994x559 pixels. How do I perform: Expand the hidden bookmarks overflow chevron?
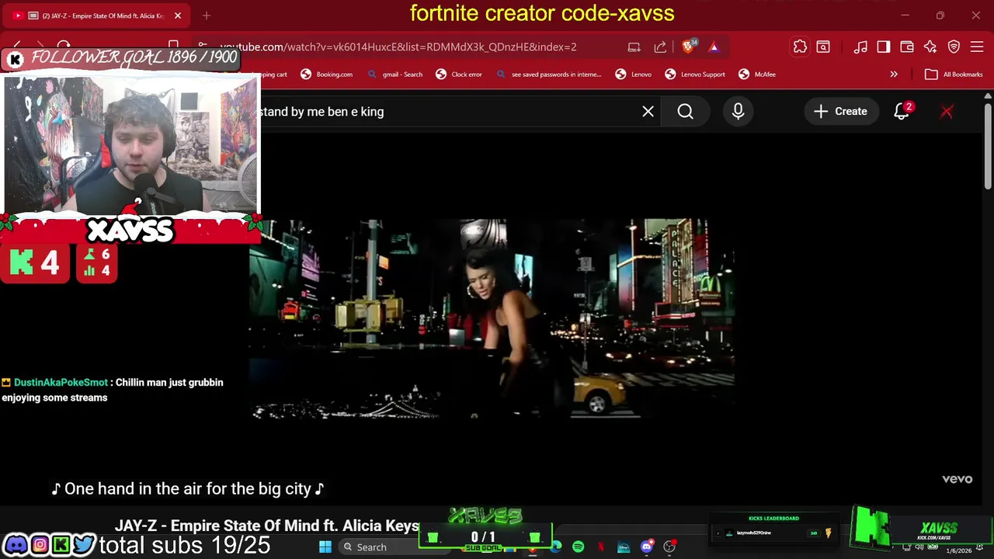[x=894, y=75]
